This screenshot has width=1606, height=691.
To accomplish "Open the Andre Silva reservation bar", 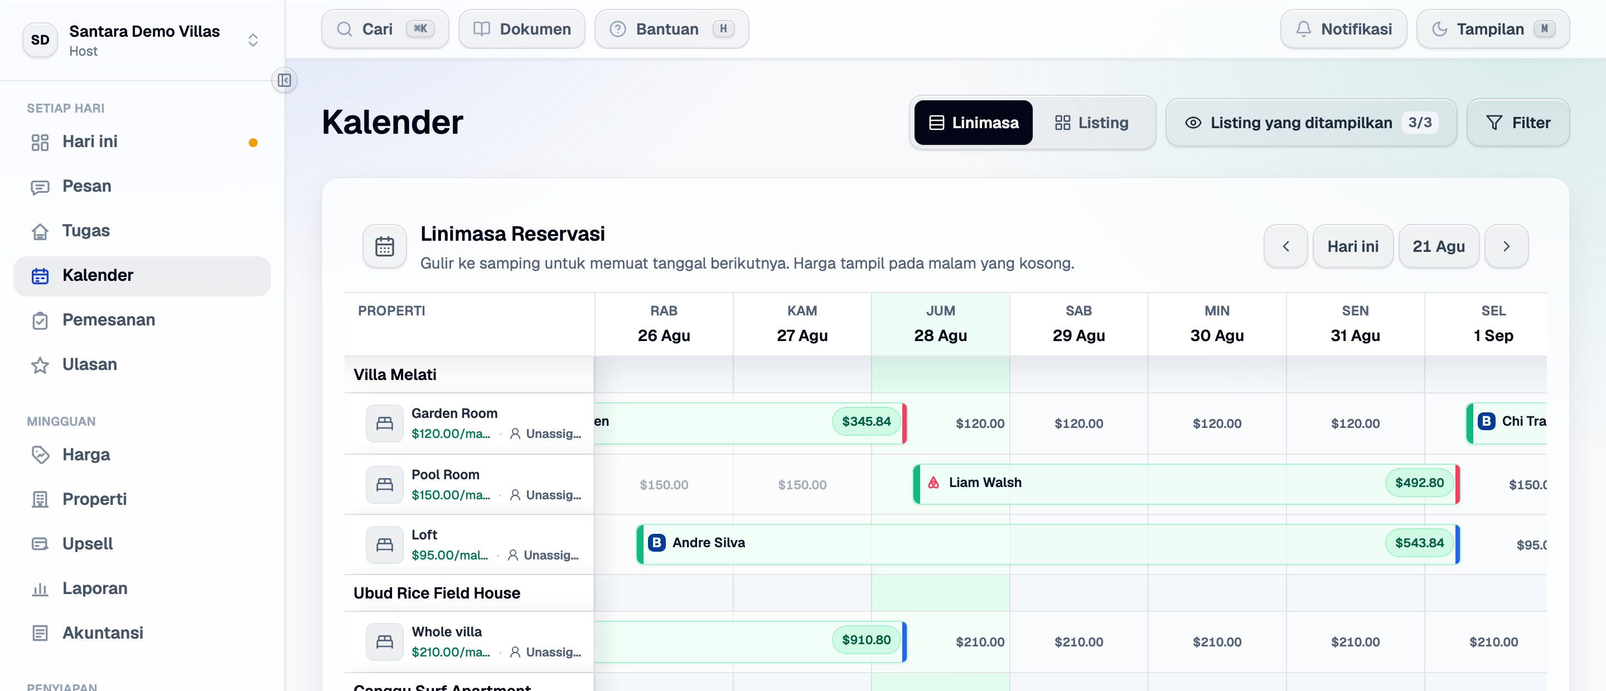I will [1048, 544].
